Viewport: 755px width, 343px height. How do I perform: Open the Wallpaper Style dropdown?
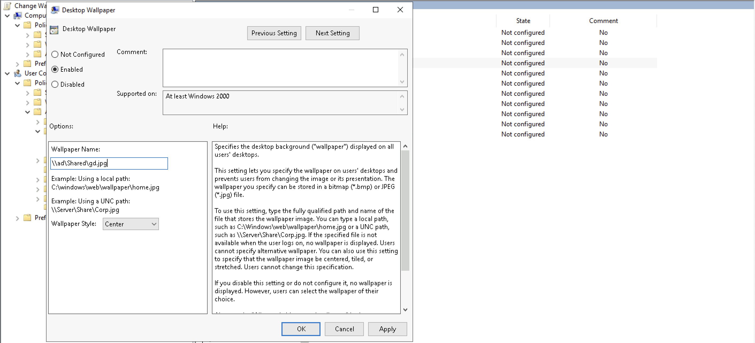(130, 224)
